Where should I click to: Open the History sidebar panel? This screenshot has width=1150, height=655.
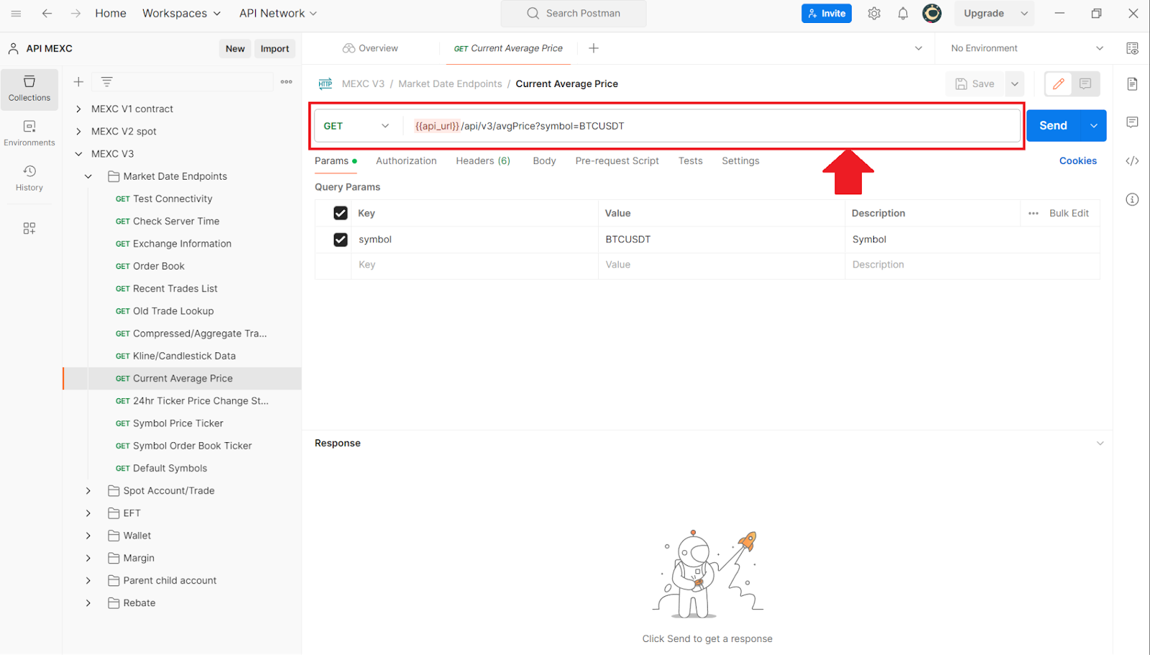coord(29,178)
